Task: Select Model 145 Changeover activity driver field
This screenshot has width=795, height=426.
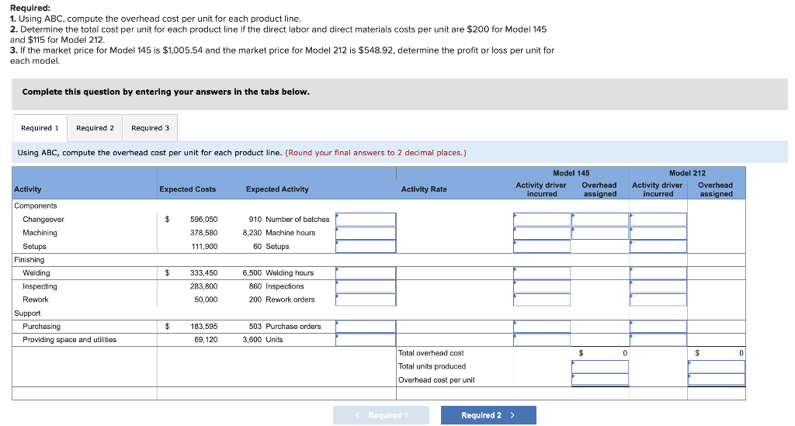Action: pos(541,220)
